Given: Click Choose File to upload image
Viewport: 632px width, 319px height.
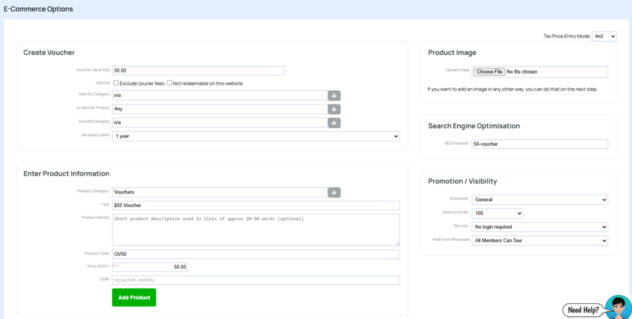Looking at the screenshot, I should tap(489, 72).
